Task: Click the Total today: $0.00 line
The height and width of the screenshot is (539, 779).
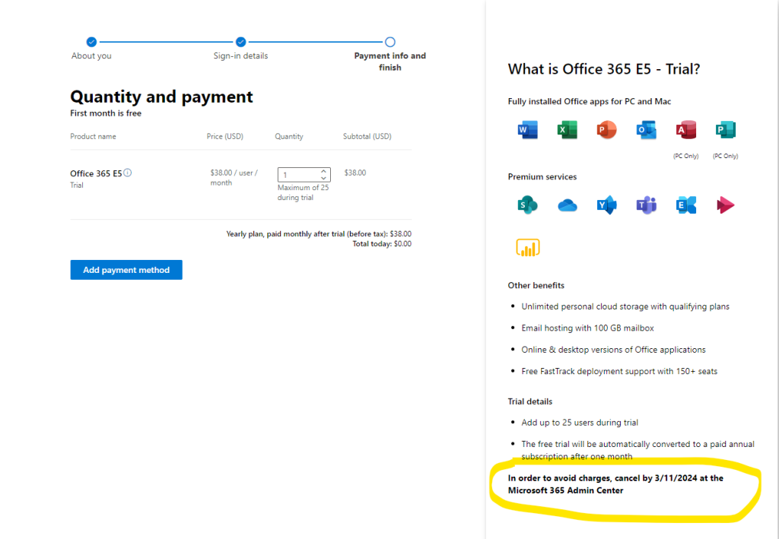Action: click(382, 244)
